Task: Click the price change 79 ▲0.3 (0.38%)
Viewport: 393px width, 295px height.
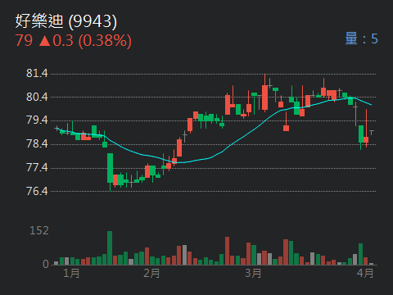Action: 73,41
